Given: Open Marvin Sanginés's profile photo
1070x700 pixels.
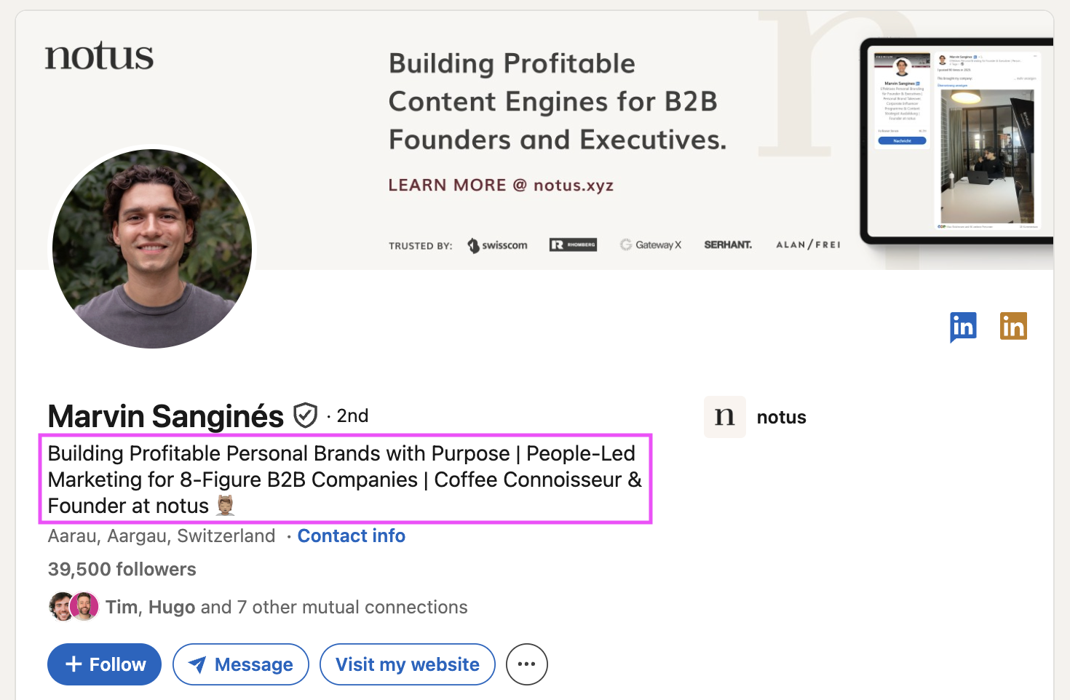Looking at the screenshot, I should click(x=152, y=249).
